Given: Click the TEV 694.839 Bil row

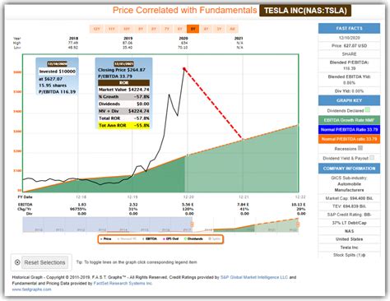Looking at the screenshot, I should point(349,206).
